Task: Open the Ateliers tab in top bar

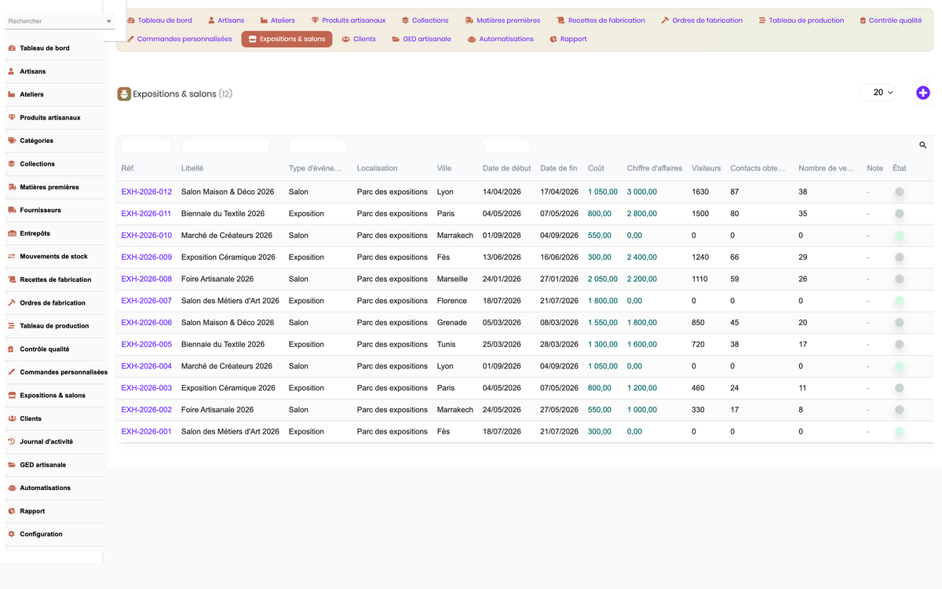Action: point(278,20)
